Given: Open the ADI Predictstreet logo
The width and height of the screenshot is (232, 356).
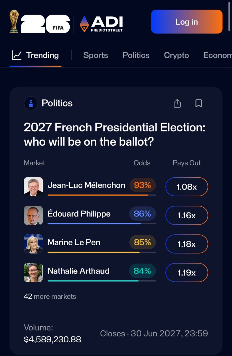Looking at the screenshot, I should [x=101, y=24].
